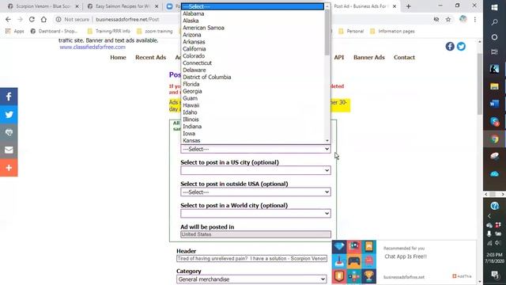Open the Chrome three-dot menu
Screen dimensions: 506x285
[475, 19]
